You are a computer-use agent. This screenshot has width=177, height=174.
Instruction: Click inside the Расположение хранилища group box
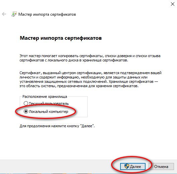78,107
